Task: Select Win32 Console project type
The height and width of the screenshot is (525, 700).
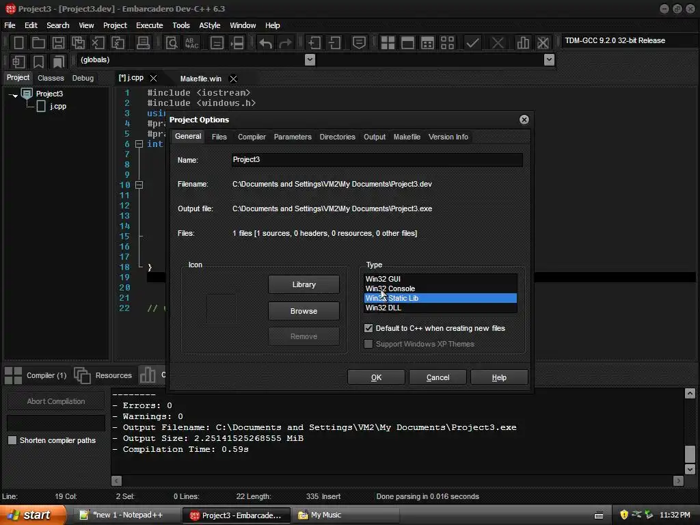Action: pos(440,288)
